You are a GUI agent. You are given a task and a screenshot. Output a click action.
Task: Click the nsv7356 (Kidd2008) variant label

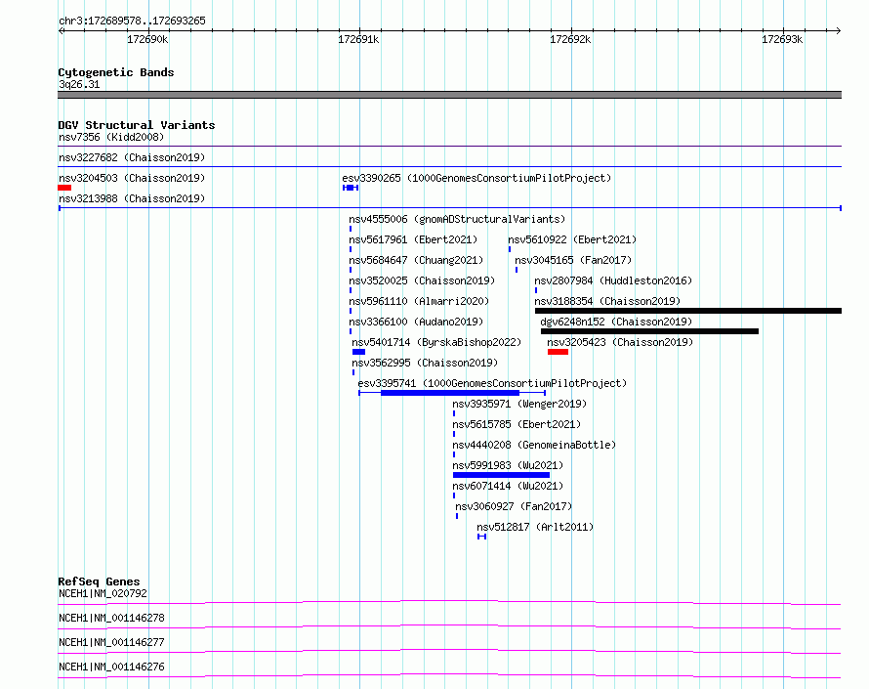(x=111, y=137)
